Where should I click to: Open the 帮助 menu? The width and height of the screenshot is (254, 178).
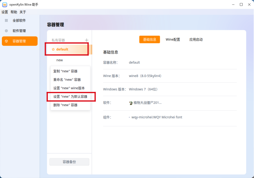14,12
